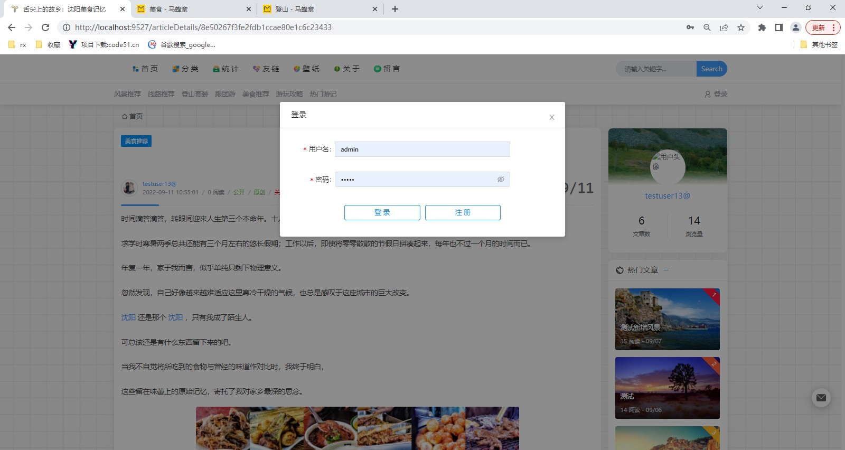Click the first 沈阳 hyperlink in the article
The width and height of the screenshot is (845, 450).
128,317
